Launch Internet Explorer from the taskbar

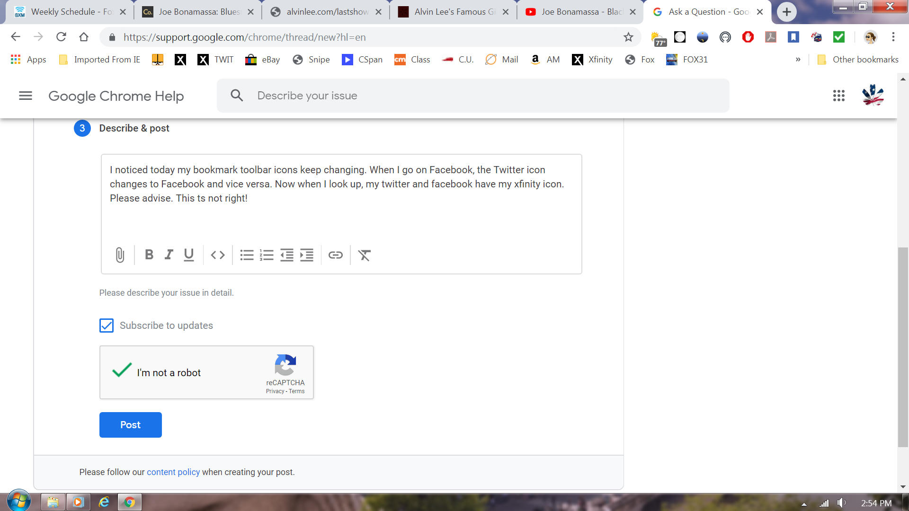pyautogui.click(x=104, y=502)
